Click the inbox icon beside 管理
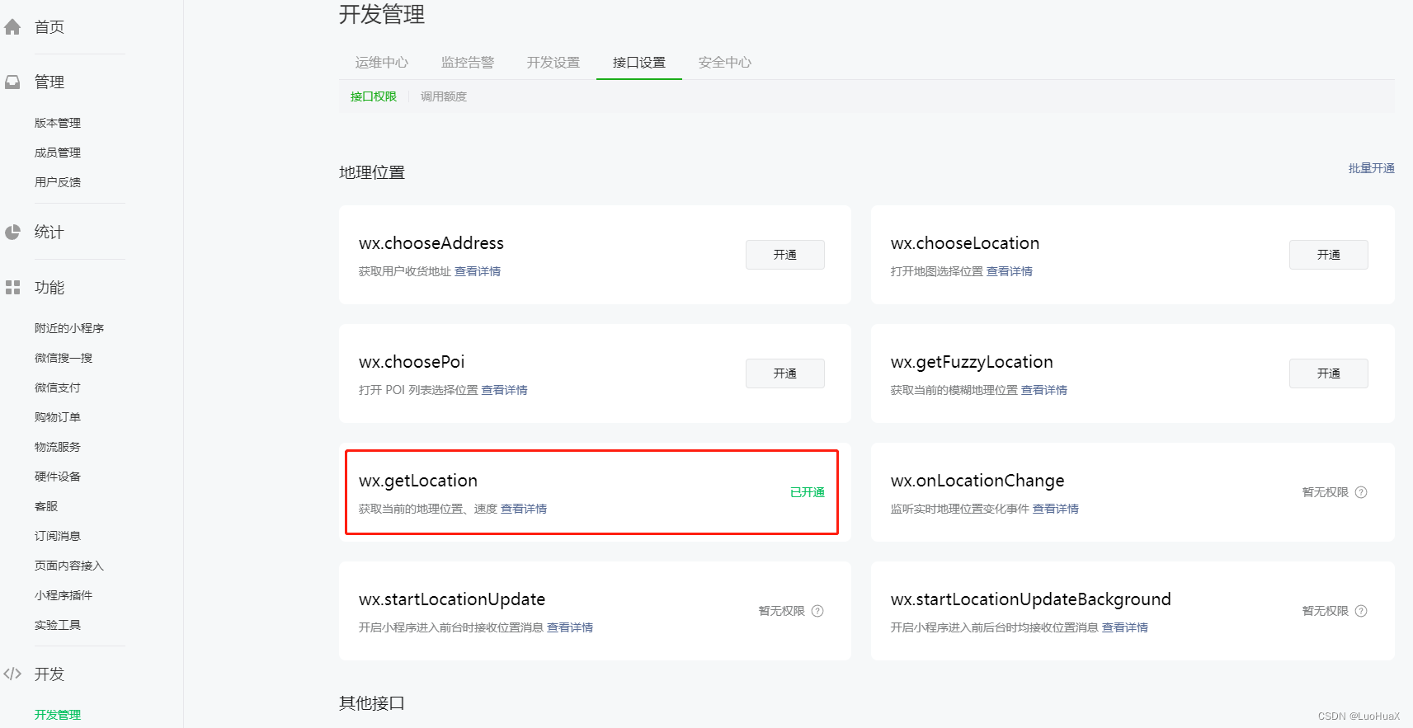Viewport: 1413px width, 728px height. click(12, 82)
